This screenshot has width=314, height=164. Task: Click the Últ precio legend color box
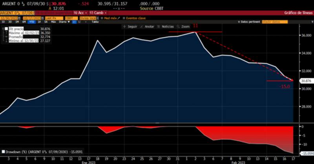[6, 29]
